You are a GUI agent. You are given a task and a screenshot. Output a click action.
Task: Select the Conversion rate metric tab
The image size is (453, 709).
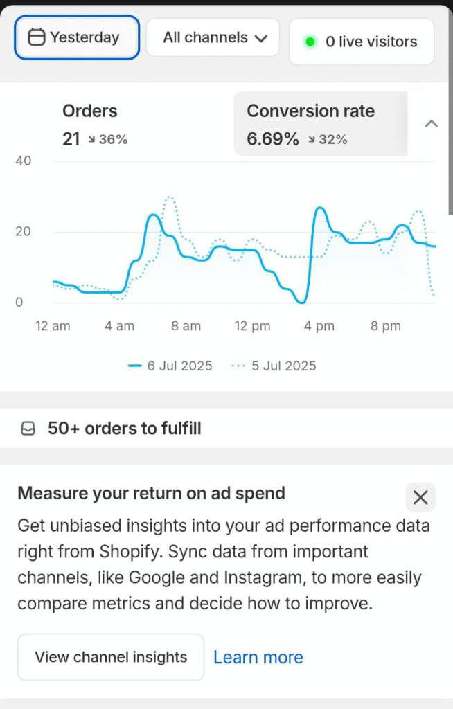[320, 124]
